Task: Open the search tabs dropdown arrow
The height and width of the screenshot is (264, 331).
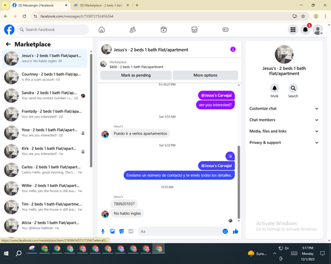Action: coord(5,5)
